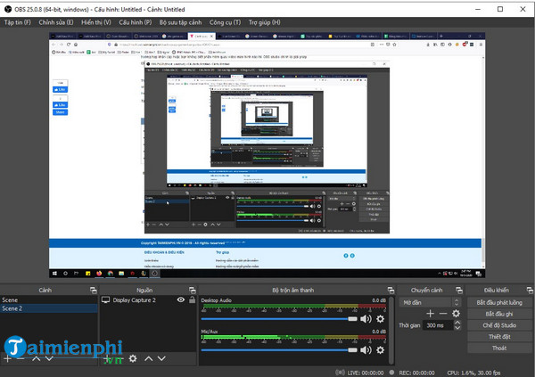Select Scene 2 in the scenes list
535x377 pixels.
[49, 308]
